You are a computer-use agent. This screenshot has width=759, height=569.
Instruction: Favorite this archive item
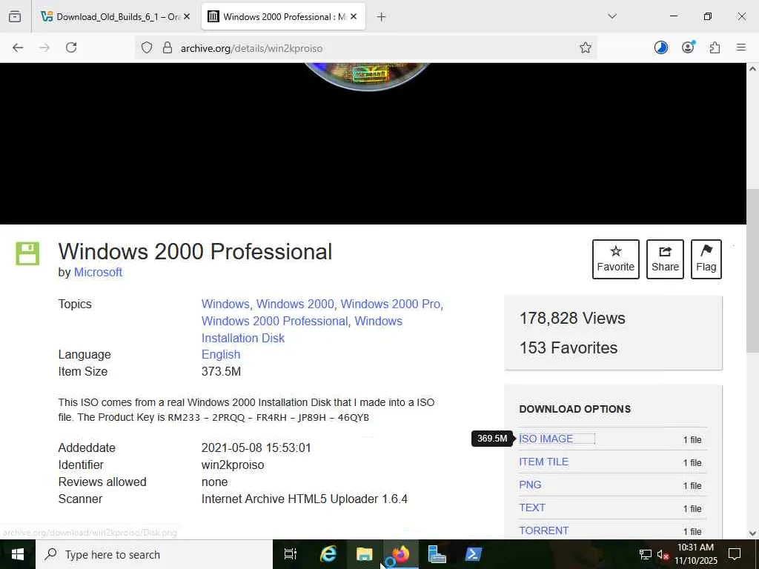(x=616, y=259)
